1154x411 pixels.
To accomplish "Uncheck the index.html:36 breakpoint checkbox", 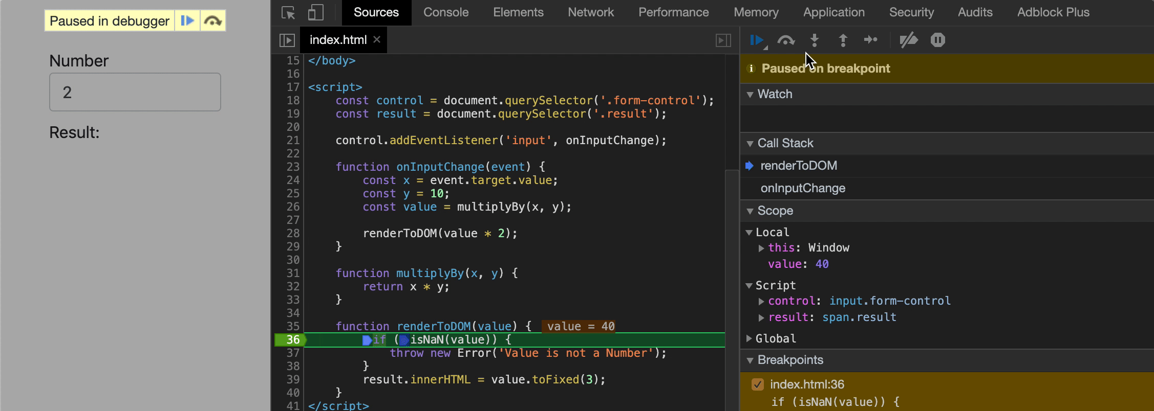I will [x=758, y=384].
